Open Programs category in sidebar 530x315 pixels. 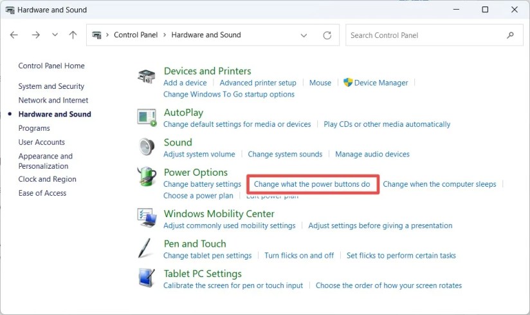[x=34, y=128]
